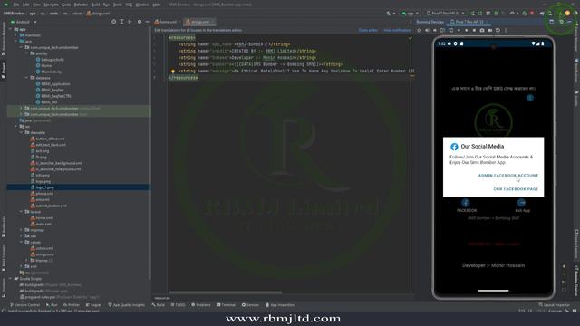580x326 pixels.
Task: Open the Help menu
Action: (x=157, y=5)
